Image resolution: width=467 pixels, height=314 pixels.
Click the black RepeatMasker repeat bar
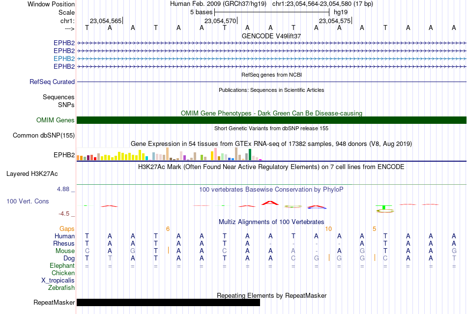coord(168,302)
